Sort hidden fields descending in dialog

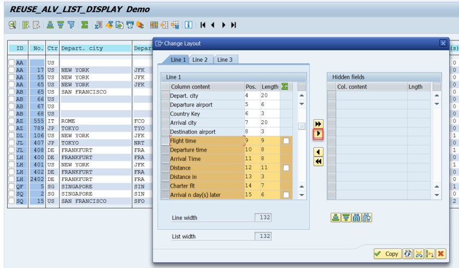[x=346, y=218]
